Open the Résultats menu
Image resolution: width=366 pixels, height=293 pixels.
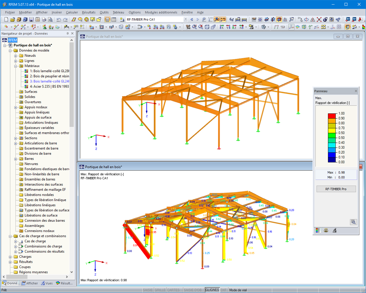(x=89, y=12)
